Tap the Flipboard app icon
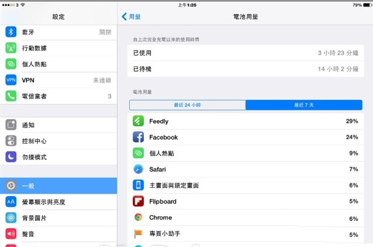This screenshot has width=373, height=247. coord(138,201)
